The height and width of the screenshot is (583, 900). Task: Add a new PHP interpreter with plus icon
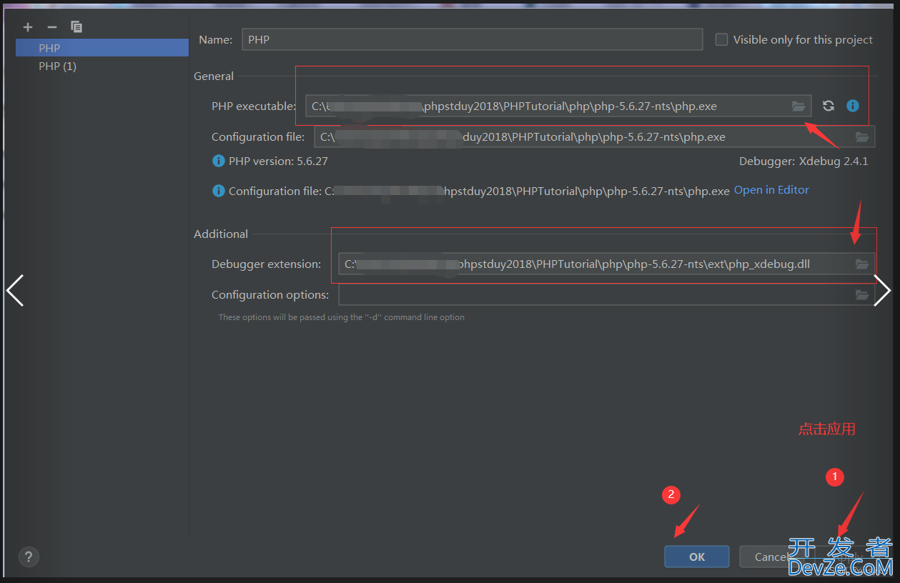coord(28,27)
